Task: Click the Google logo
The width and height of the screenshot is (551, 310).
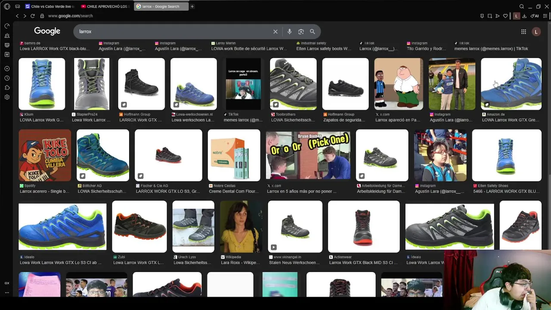Action: (x=47, y=31)
